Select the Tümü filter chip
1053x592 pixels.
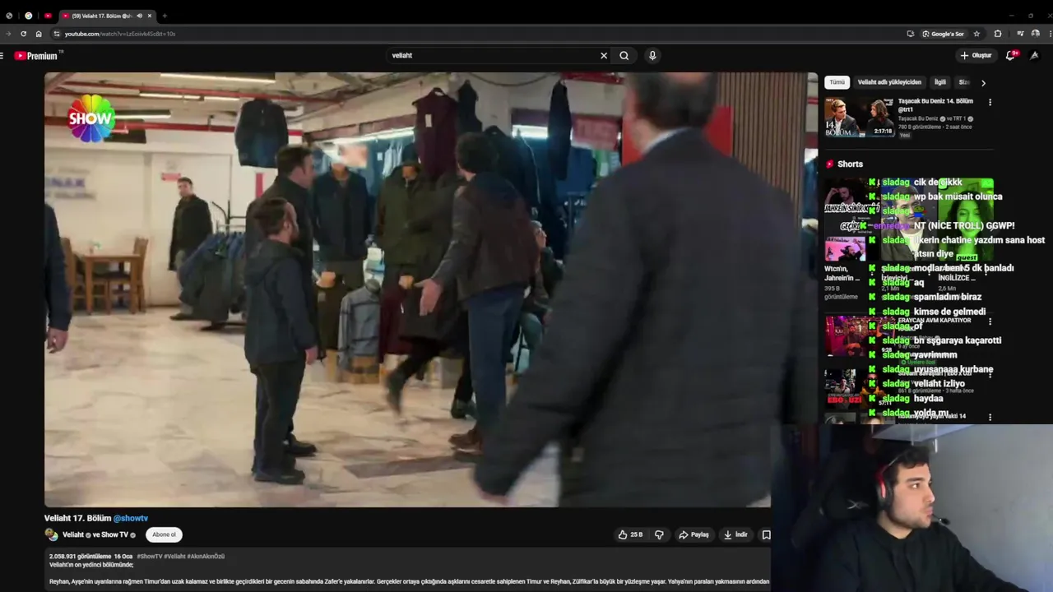tap(837, 82)
